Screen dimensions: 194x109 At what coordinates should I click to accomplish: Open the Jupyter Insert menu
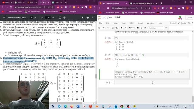click(124, 23)
